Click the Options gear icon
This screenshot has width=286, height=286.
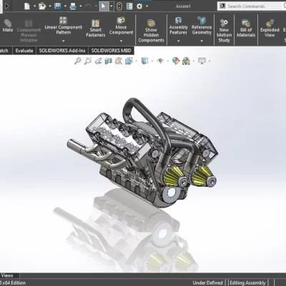point(139,6)
